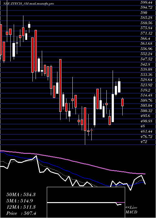Screen dimensions: 156x218
Task: Click the NSE ZTECH_SM mail.munafa.pro chart title
Action: point(28,4)
